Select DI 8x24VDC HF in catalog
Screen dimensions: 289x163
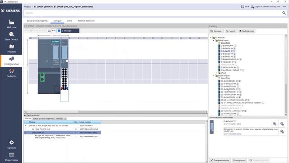227,54
